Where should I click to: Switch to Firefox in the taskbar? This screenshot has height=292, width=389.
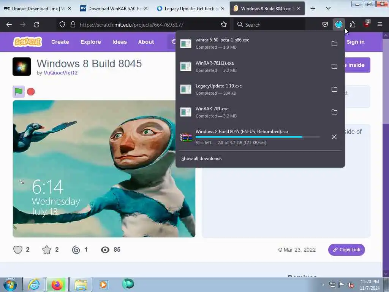pyautogui.click(x=57, y=284)
